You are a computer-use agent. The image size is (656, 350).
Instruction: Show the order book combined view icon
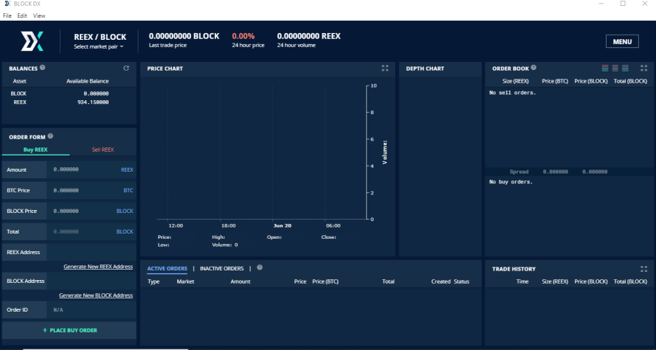click(605, 68)
